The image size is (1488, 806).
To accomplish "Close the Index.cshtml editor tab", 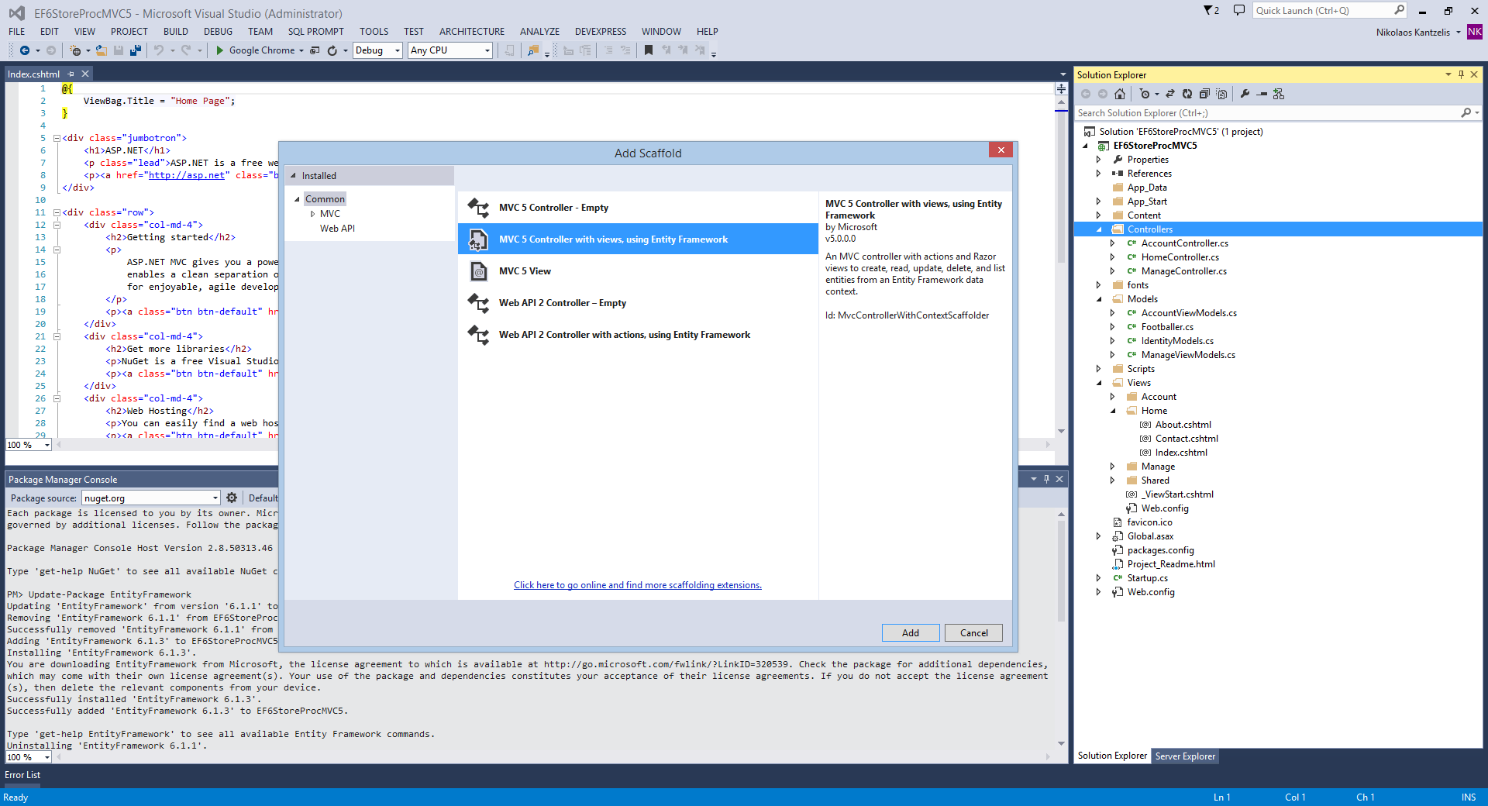I will (x=85, y=74).
